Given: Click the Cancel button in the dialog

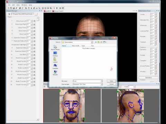Looking at the screenshot, I should [x=111, y=84].
